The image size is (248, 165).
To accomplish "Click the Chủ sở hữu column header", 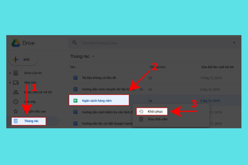I will [158, 67].
